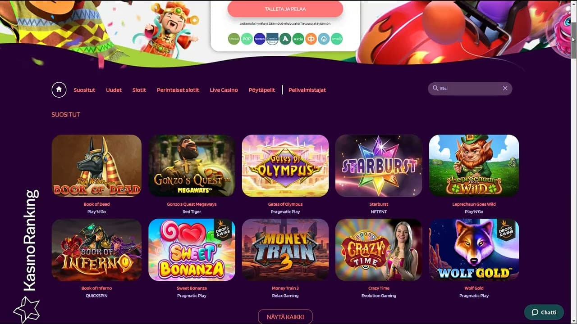Show all games with Näytä kaikki
The image size is (577, 324).
pyautogui.click(x=285, y=317)
